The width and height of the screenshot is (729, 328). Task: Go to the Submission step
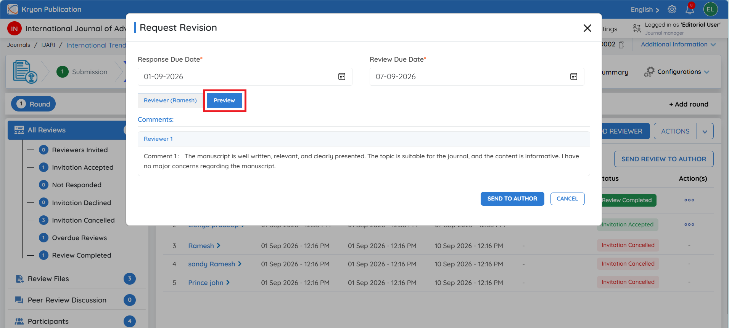82,72
